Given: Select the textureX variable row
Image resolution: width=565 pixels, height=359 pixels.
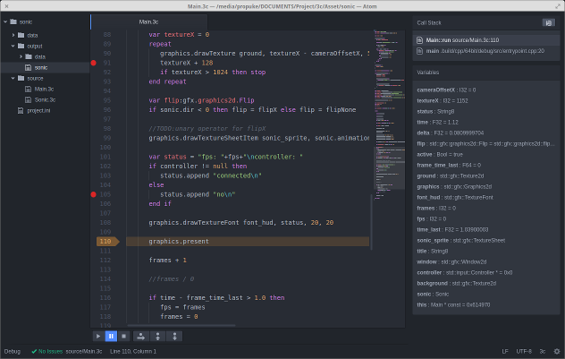Looking at the screenshot, I should click(x=486, y=100).
